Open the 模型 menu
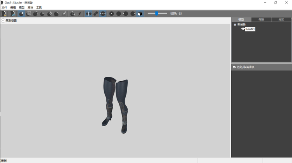292x163 pixels. click(21, 7)
